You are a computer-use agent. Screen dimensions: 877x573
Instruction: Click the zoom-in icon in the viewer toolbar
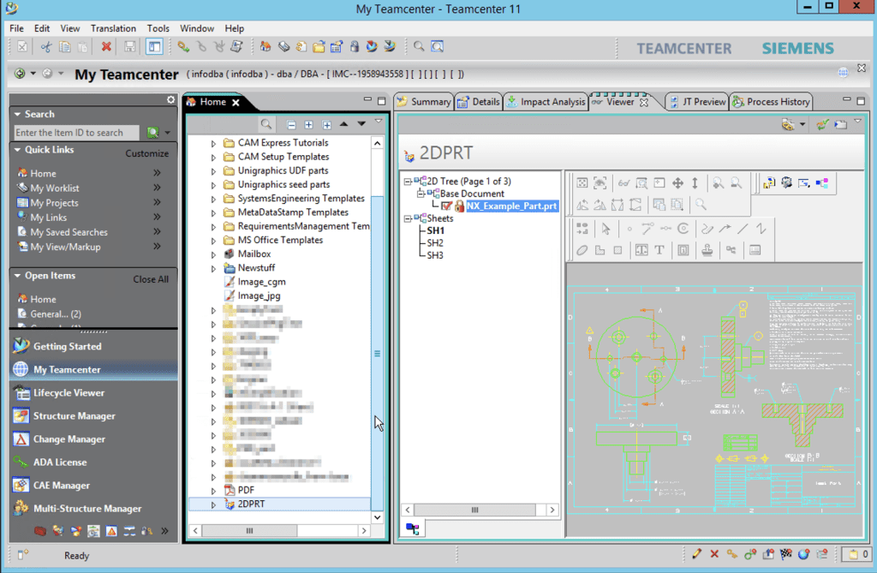pos(717,183)
